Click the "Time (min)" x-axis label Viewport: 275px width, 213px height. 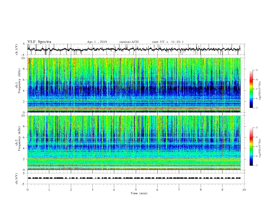tap(139, 193)
